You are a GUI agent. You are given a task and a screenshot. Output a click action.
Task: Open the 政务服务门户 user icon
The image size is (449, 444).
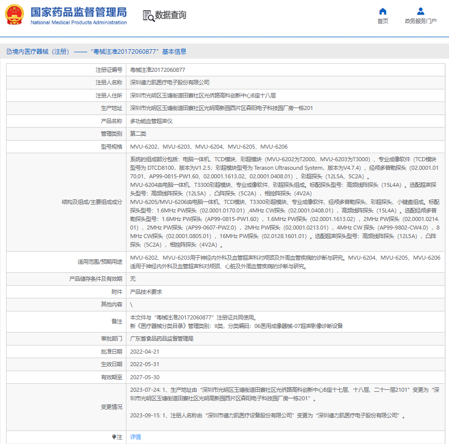pyautogui.click(x=420, y=12)
